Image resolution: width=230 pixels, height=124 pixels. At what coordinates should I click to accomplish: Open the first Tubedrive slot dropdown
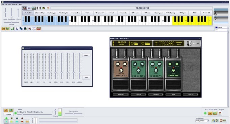point(138,94)
